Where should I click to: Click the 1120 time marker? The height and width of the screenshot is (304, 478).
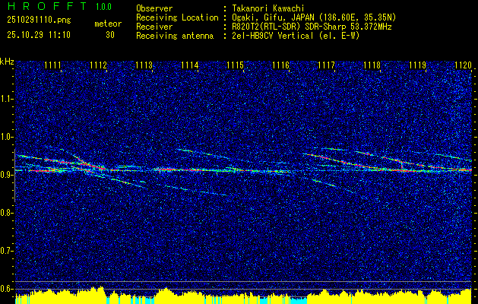463,65
